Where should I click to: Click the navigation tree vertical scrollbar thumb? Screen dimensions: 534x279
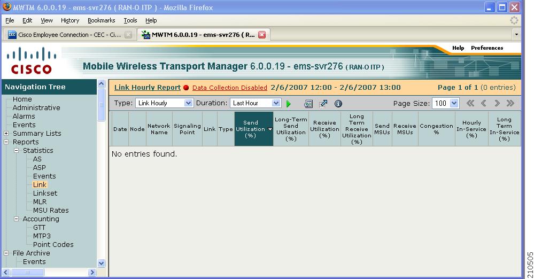101,105
